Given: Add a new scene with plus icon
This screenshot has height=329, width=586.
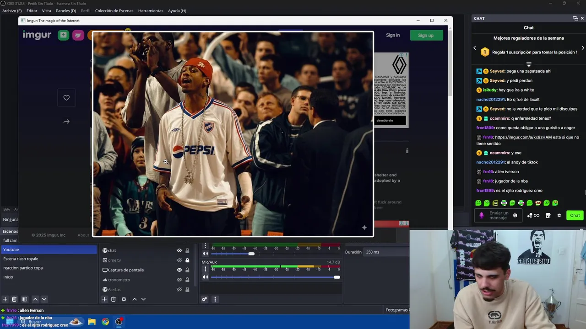Looking at the screenshot, I should click(5, 299).
